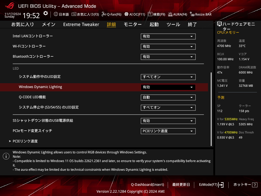Open Q-Fan(F6) fan control icon

tap(104, 14)
